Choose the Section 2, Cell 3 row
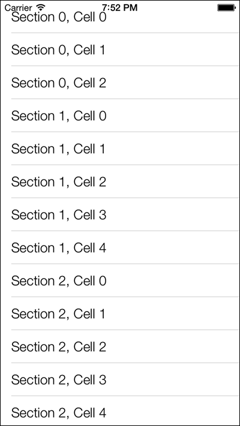Viewport: 240px width, 426px height. point(120,380)
